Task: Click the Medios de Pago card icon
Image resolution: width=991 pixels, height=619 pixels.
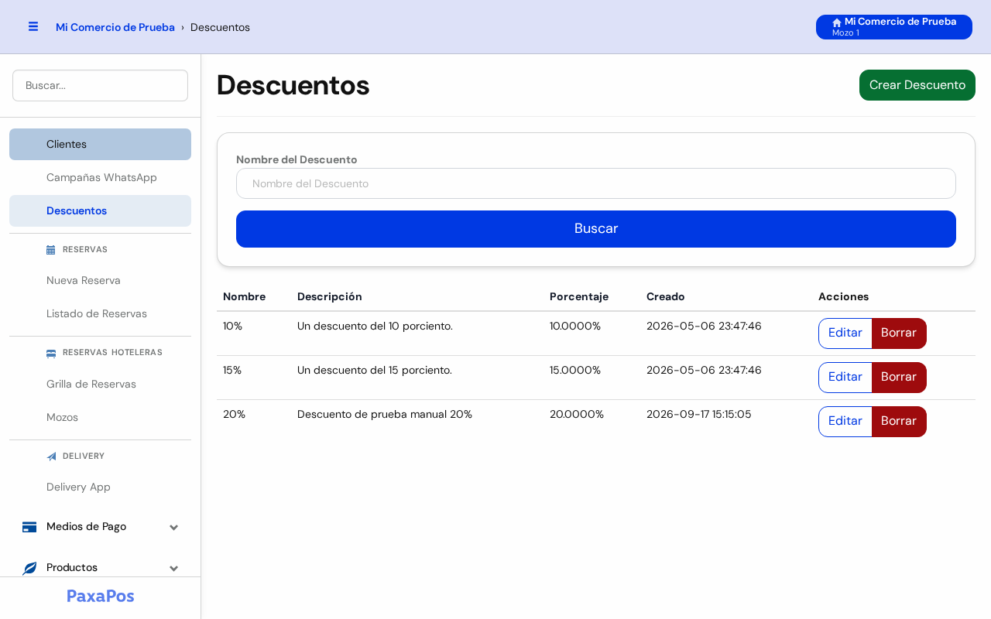Action: coord(29,527)
